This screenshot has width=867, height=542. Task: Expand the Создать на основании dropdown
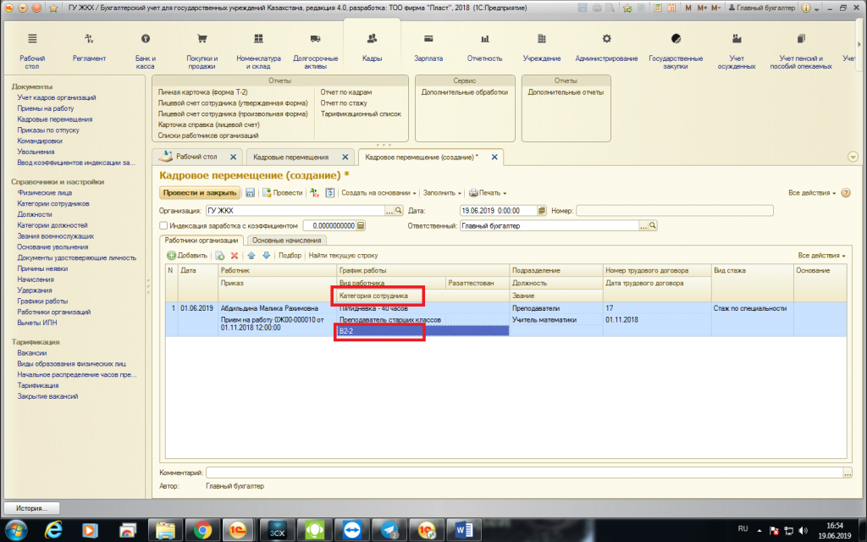(x=380, y=193)
